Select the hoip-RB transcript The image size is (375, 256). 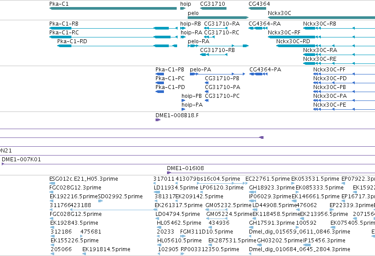[191, 24]
